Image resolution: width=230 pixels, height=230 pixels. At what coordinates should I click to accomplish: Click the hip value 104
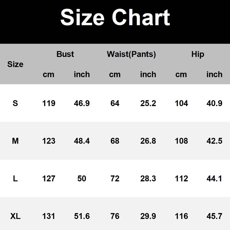point(181,103)
